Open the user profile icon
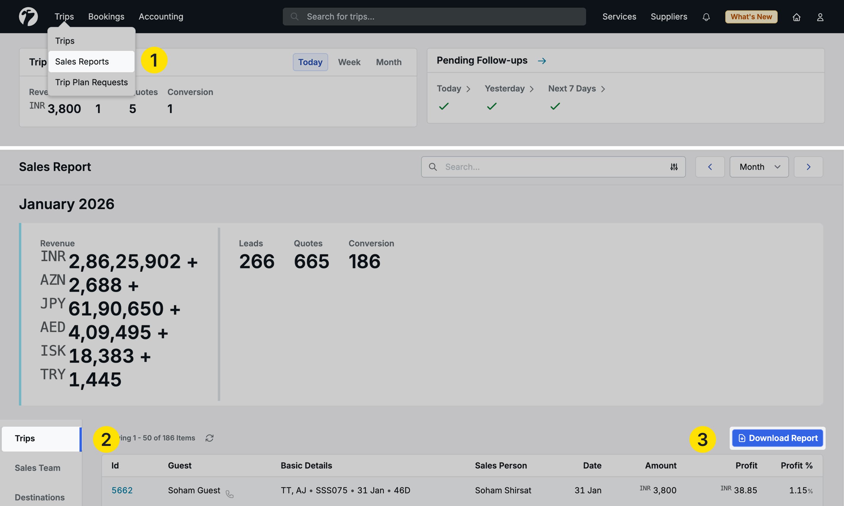This screenshot has width=844, height=506. point(820,17)
